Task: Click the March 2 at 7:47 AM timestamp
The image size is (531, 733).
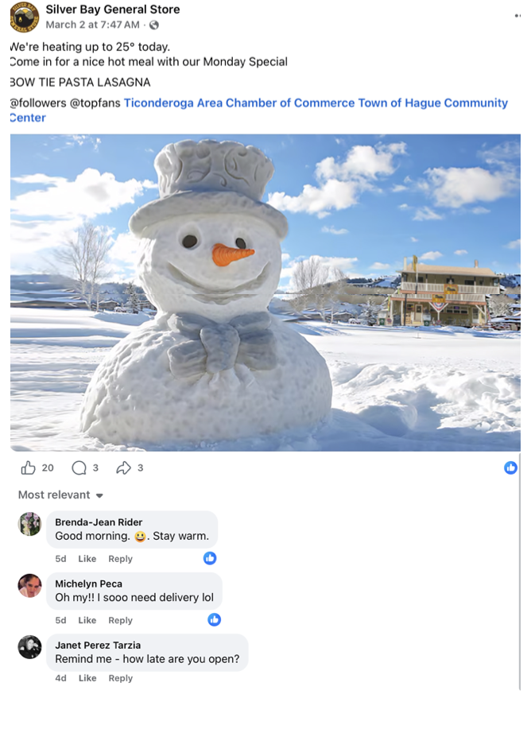Action: (x=92, y=25)
